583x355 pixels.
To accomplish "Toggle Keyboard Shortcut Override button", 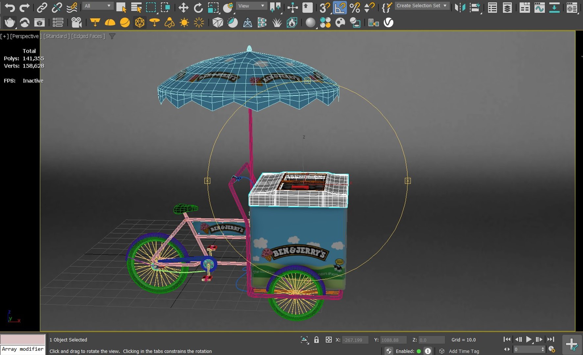I will pyautogui.click(x=307, y=7).
